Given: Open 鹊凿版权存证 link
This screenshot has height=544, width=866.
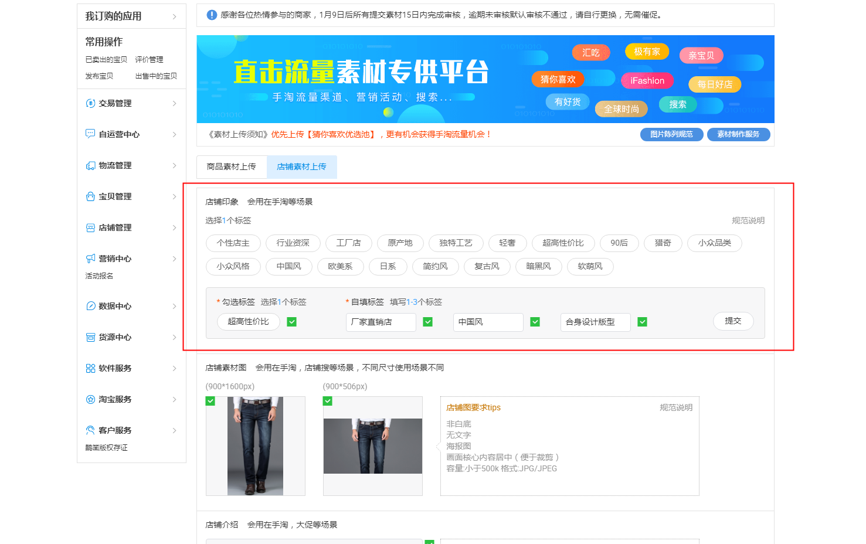Looking at the screenshot, I should tap(106, 448).
